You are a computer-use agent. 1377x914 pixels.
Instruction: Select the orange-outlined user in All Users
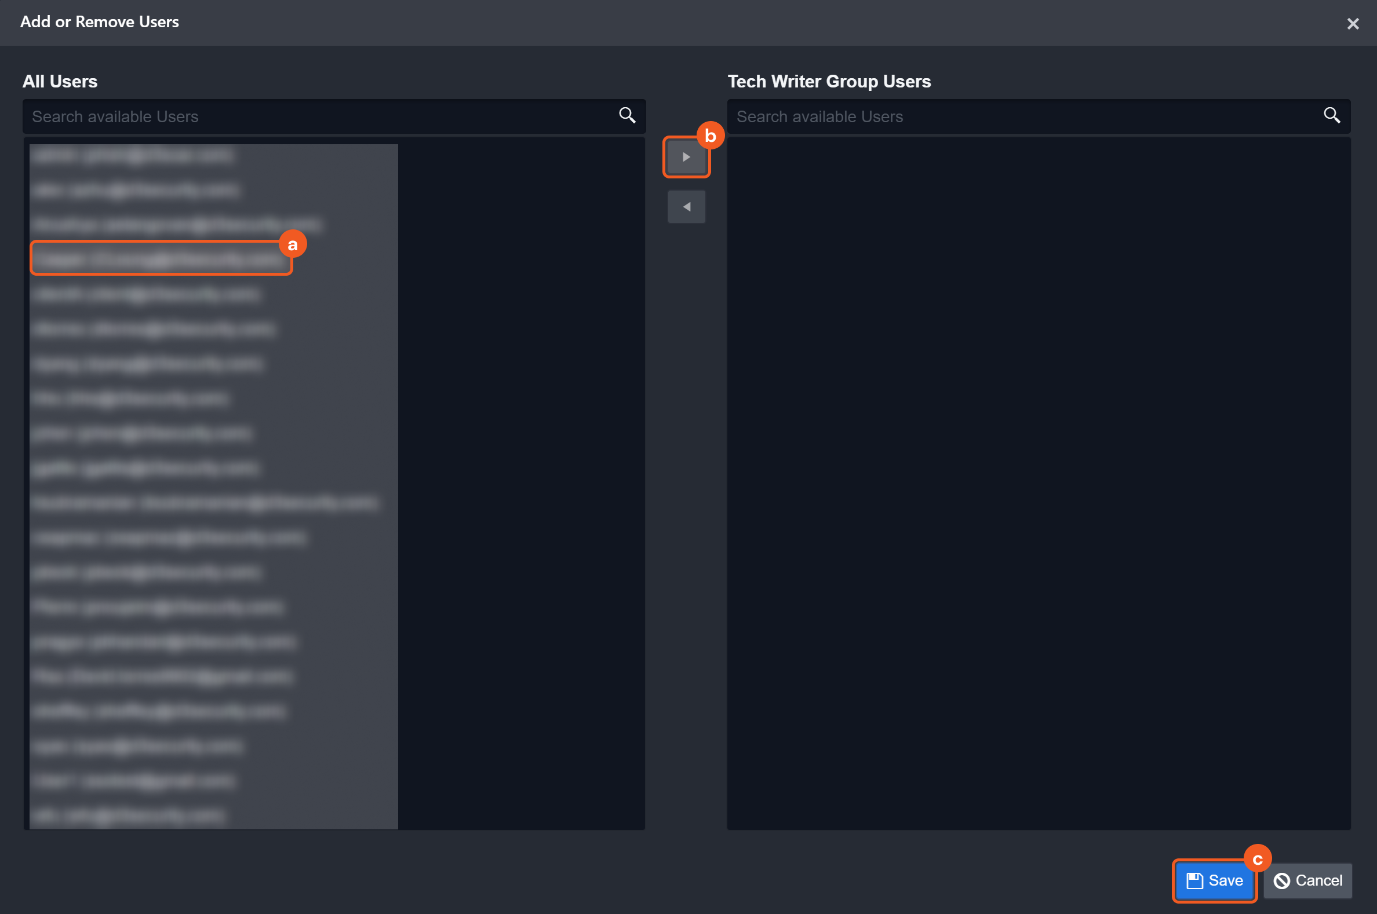click(x=161, y=259)
